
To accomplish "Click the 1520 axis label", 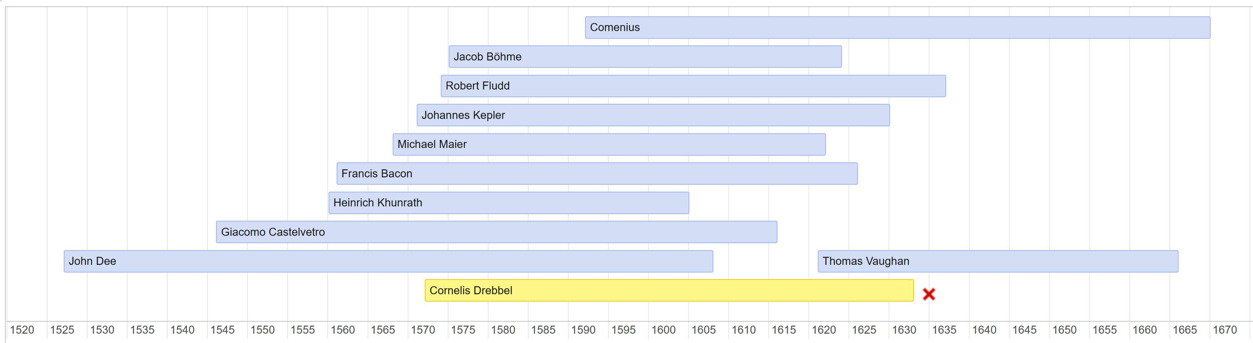I will point(22,330).
